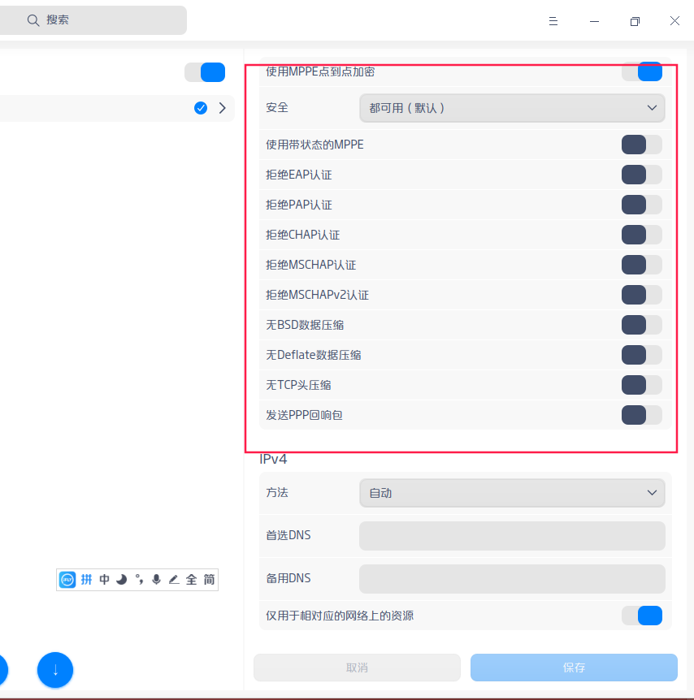Click the 取消 cancel button
The width and height of the screenshot is (694, 700).
357,668
